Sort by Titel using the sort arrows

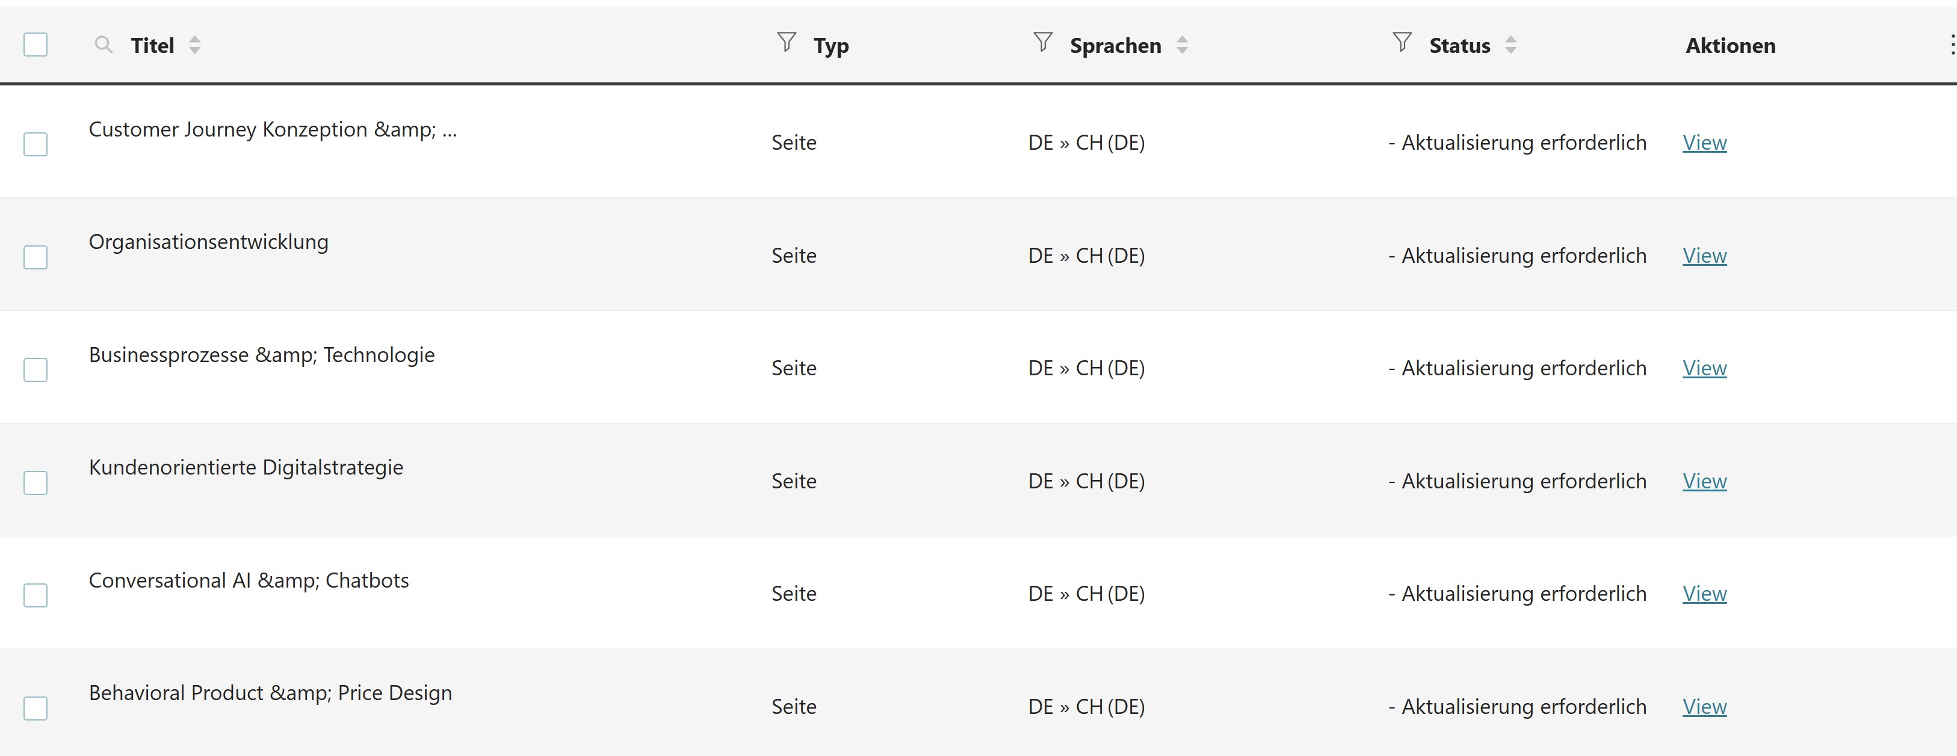point(194,45)
